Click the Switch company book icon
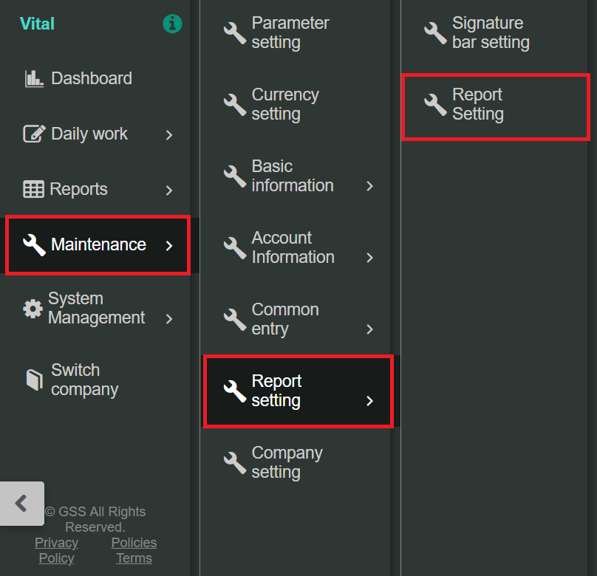This screenshot has height=576, width=597. tap(34, 380)
